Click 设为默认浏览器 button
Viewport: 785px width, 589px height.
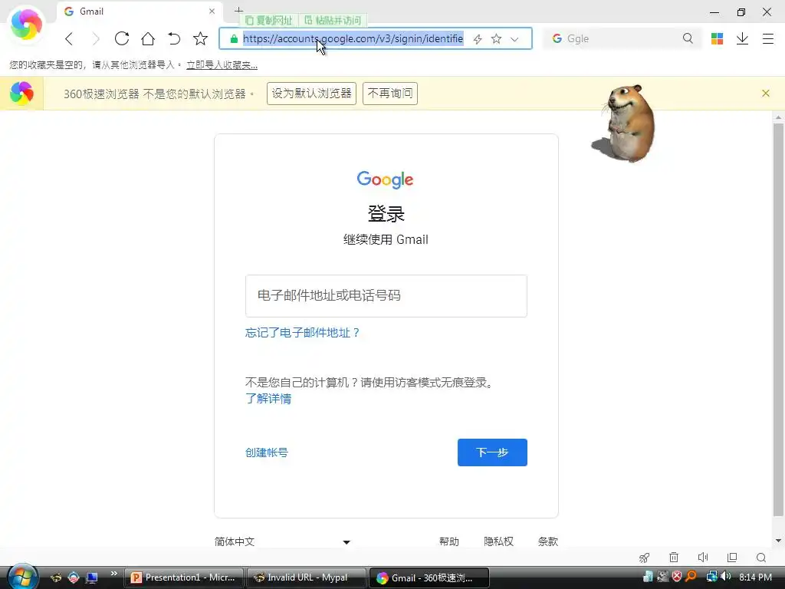[x=311, y=93]
